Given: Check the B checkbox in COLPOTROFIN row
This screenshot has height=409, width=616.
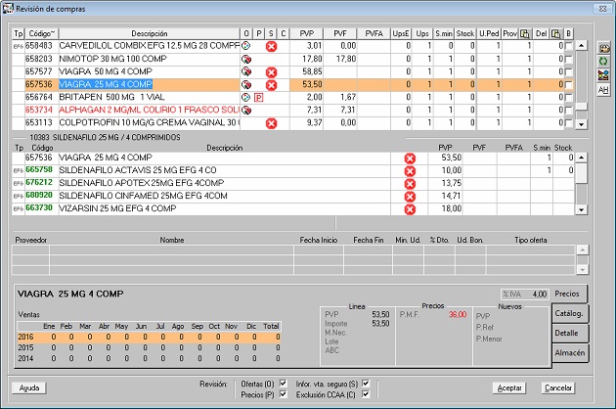Looking at the screenshot, I should click(x=568, y=123).
